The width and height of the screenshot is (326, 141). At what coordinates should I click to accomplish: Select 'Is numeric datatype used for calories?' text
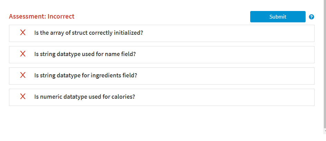[85, 97]
